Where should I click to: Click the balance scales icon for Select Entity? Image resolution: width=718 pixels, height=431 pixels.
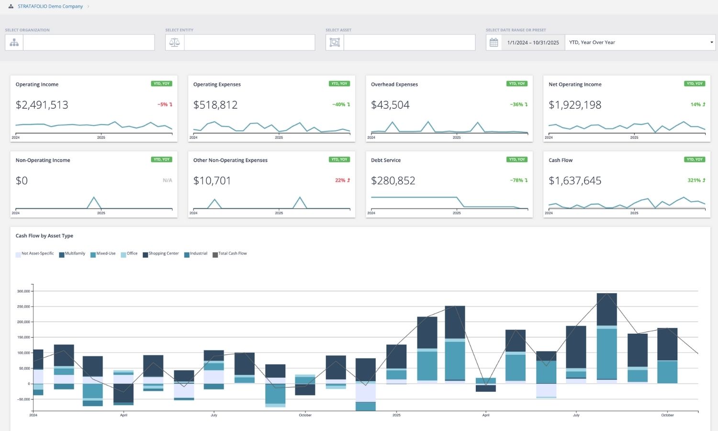coord(175,43)
